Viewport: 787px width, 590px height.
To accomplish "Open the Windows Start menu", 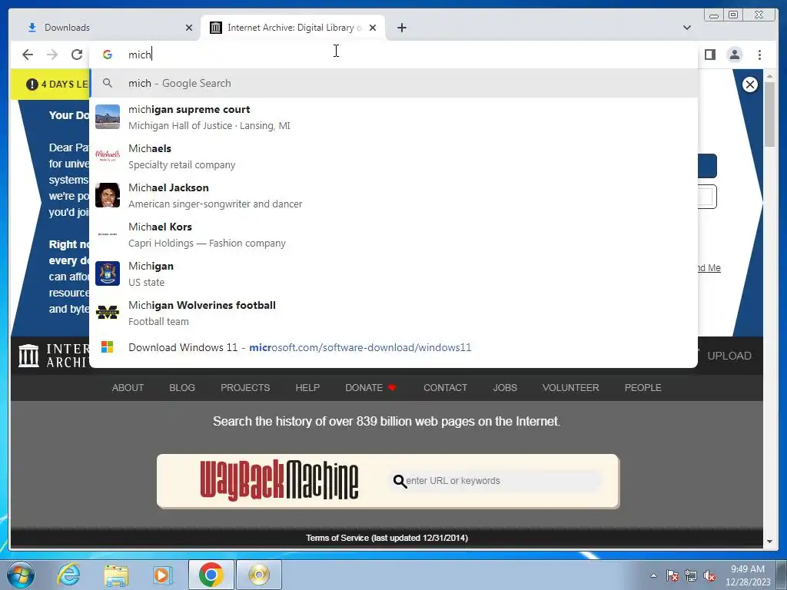I will (20, 575).
